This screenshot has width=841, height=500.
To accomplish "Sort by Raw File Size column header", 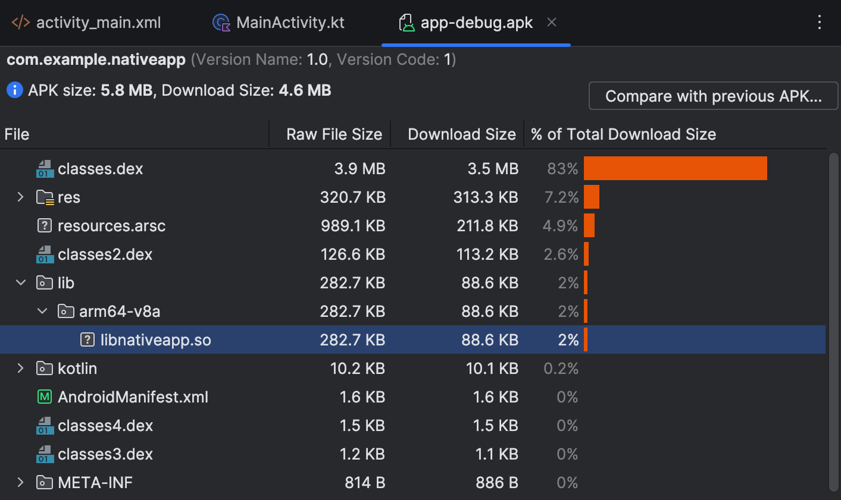I will (x=334, y=134).
